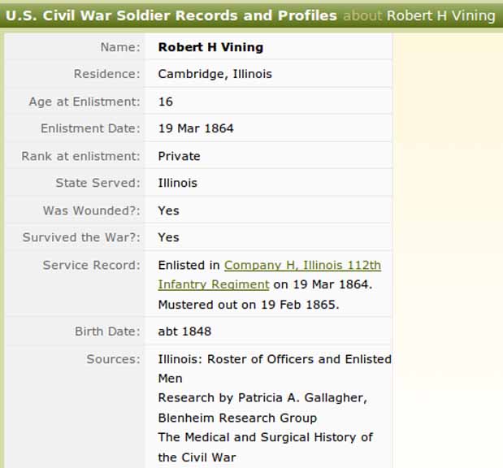Select the birth date value abt 1848

point(184,331)
